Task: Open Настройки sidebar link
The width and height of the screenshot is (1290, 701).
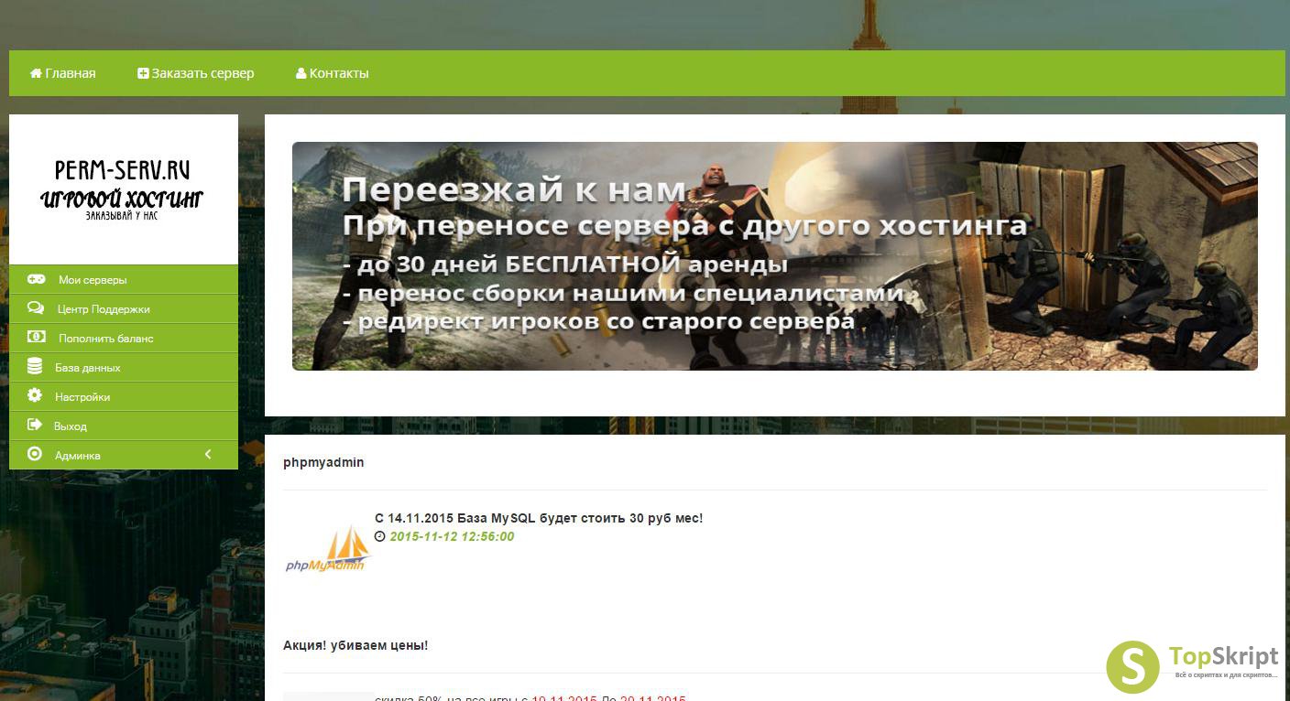Action: [124, 396]
